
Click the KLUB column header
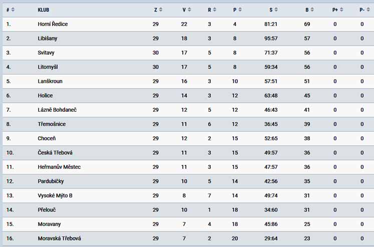coord(44,10)
